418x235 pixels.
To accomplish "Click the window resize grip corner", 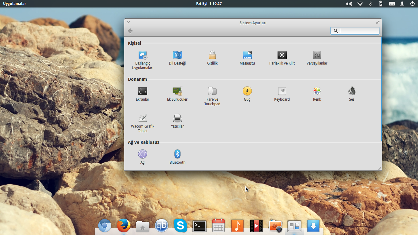I will pyautogui.click(x=380, y=168).
